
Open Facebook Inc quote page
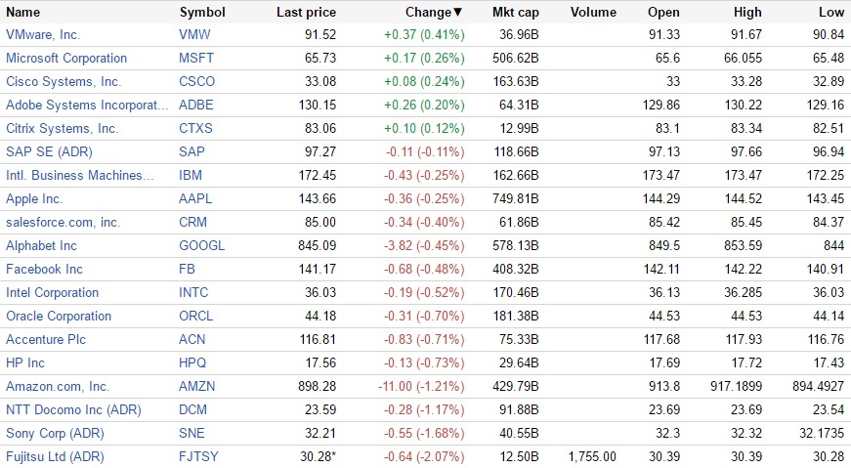[44, 270]
